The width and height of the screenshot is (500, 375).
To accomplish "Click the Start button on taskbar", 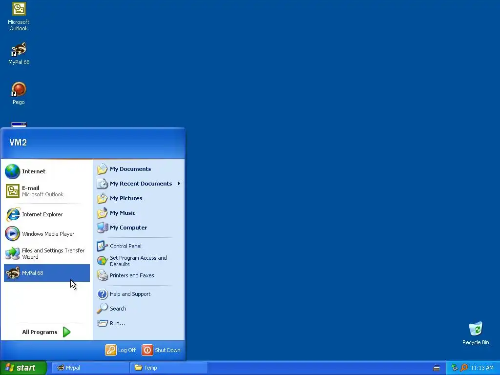I will (x=23, y=368).
